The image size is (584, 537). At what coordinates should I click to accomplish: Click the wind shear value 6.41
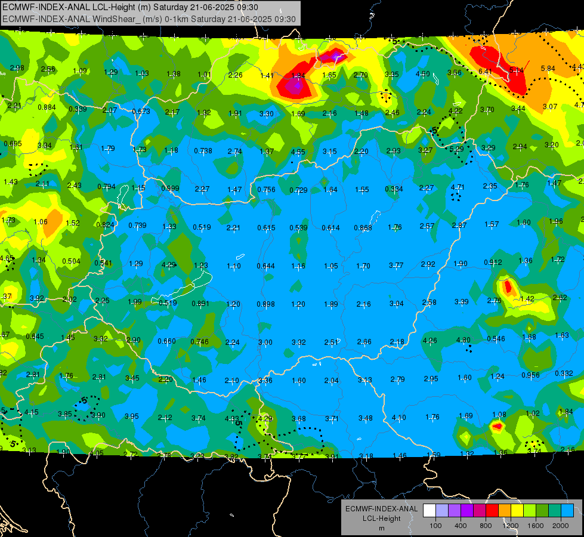pyautogui.click(x=485, y=71)
